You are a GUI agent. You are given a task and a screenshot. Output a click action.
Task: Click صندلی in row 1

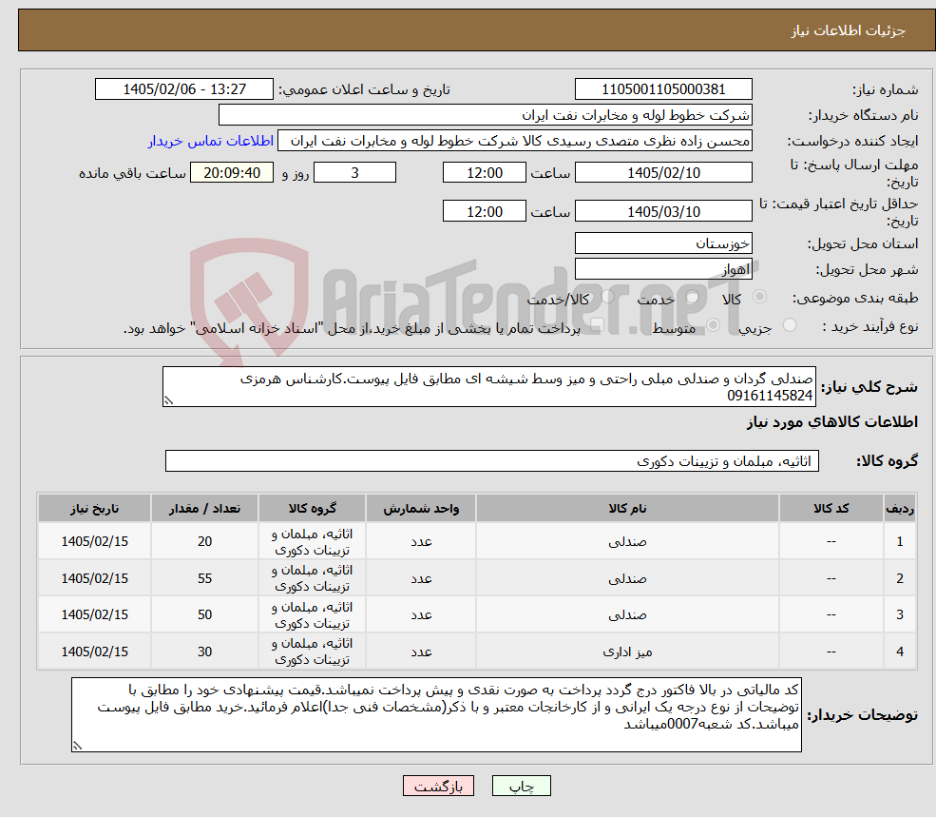[x=627, y=541]
